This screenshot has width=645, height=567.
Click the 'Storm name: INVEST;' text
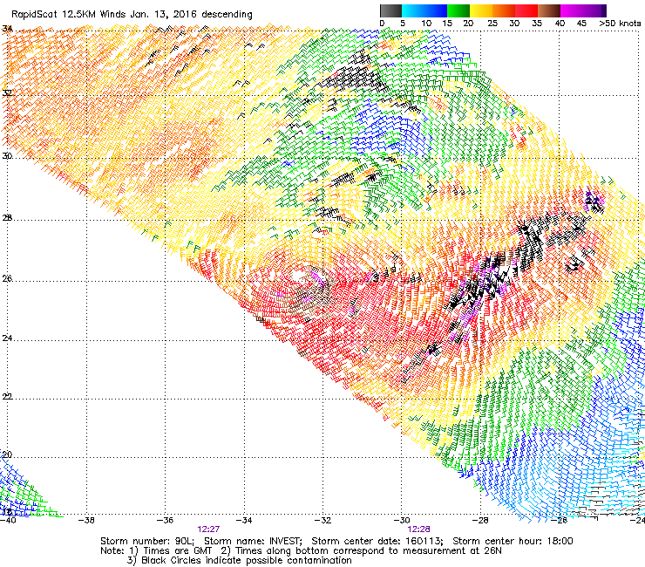[x=253, y=541]
